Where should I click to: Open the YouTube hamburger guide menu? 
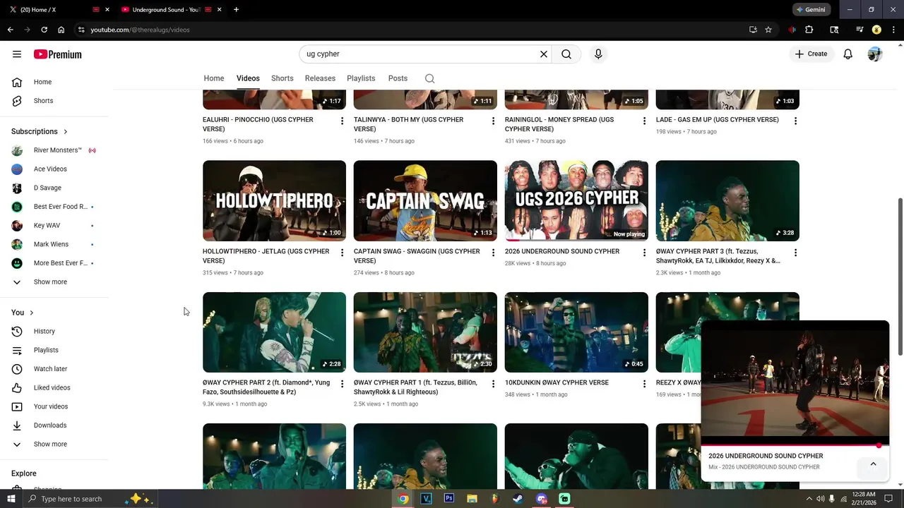pyautogui.click(x=17, y=54)
